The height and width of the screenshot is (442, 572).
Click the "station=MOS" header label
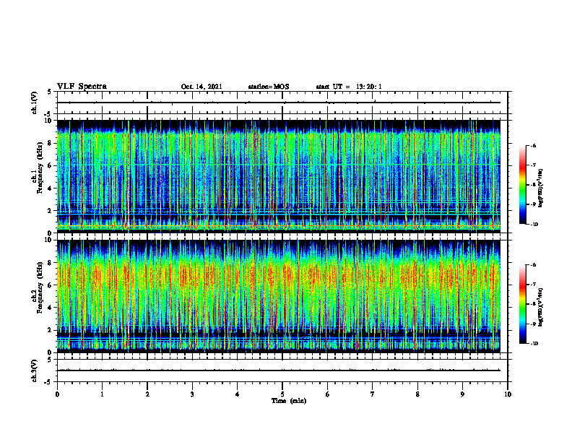(x=269, y=87)
